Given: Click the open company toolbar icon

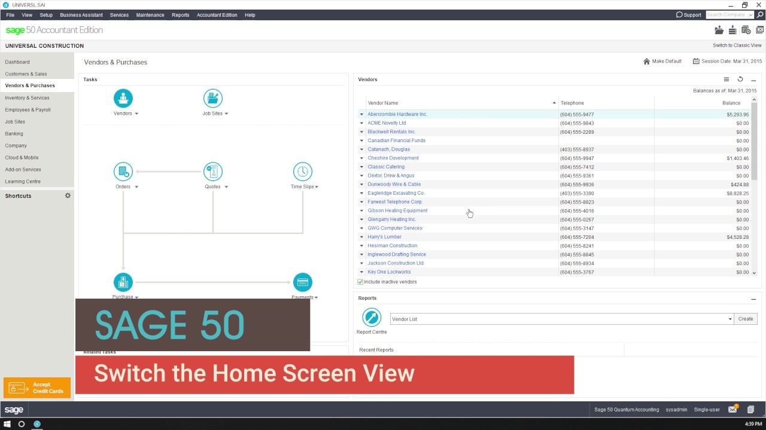Looking at the screenshot, I should [x=719, y=30].
